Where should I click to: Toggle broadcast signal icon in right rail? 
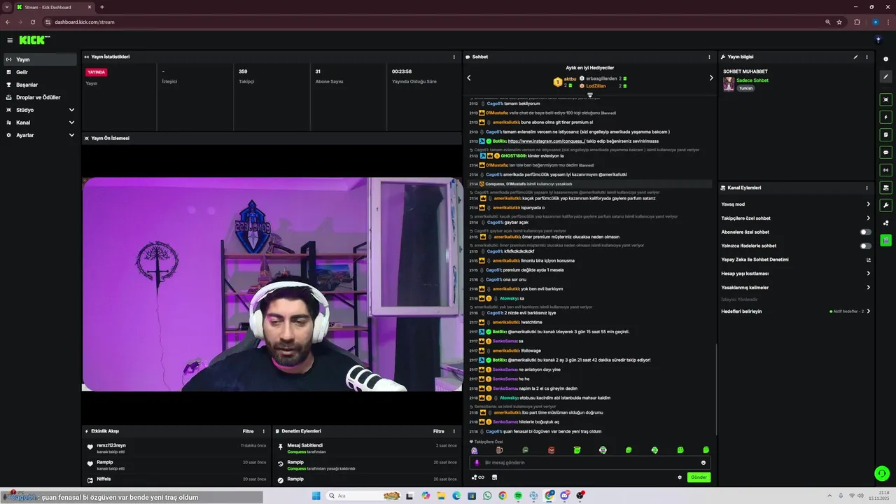pos(885,169)
